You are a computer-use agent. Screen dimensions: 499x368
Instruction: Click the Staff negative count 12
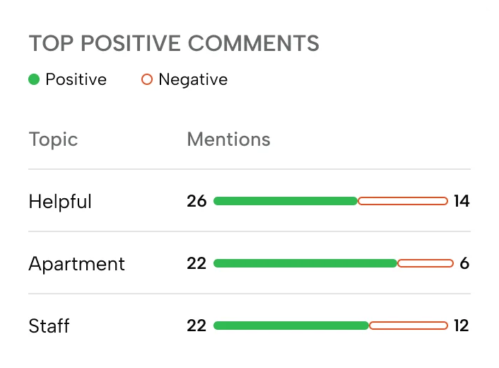462,326
